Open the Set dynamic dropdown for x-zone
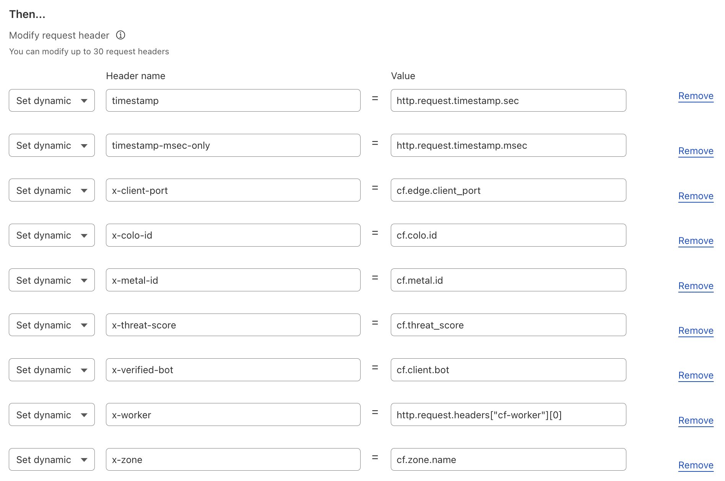The height and width of the screenshot is (481, 725). pyautogui.click(x=52, y=460)
